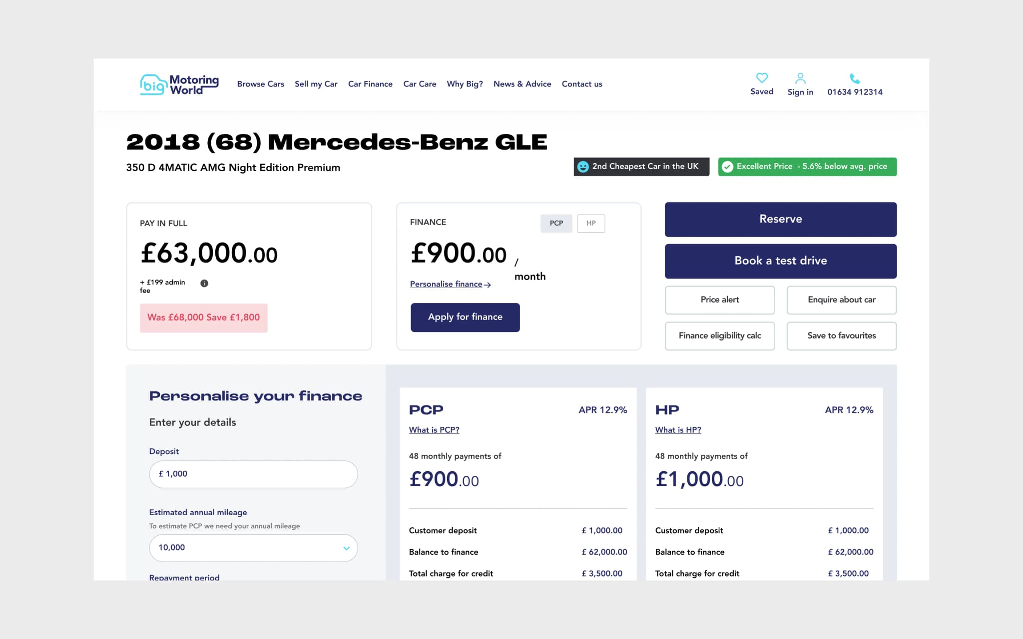This screenshot has height=639, width=1023.
Task: Switch finance view to PCP
Action: [556, 223]
